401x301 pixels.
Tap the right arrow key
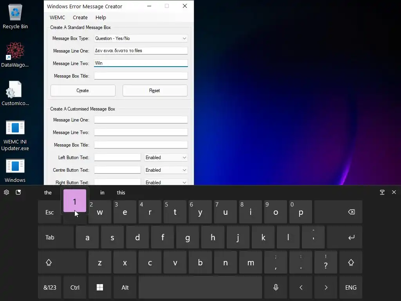(x=326, y=287)
